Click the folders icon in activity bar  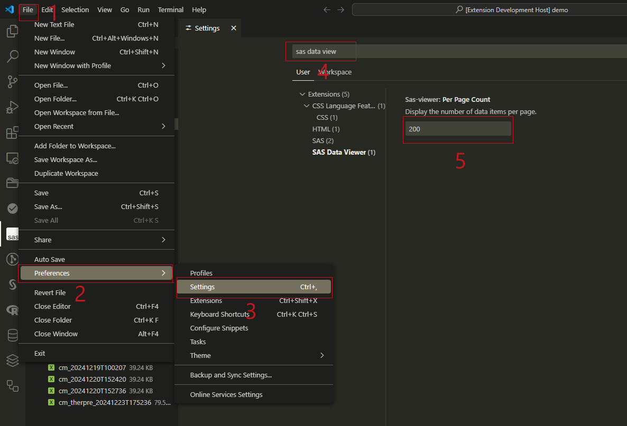click(x=12, y=183)
